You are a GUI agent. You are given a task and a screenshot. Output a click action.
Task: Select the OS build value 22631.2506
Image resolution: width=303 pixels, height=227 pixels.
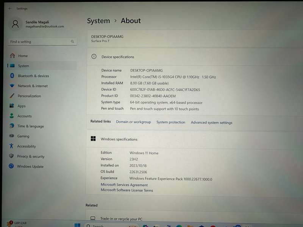click(138, 172)
